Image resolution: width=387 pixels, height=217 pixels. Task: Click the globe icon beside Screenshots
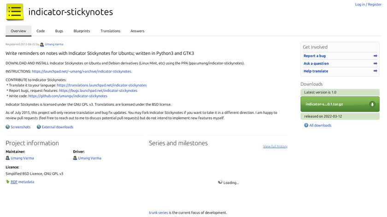8,127
